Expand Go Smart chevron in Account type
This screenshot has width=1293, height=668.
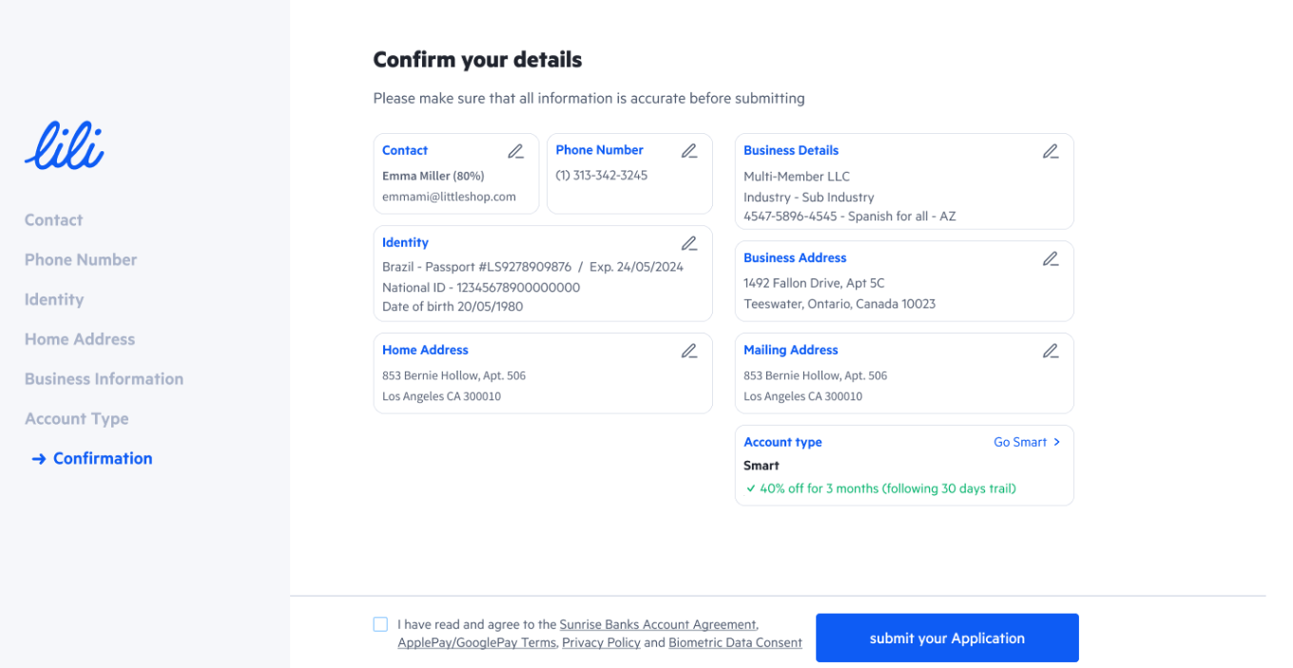click(1056, 442)
